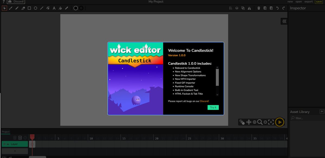Open the help question mark
This screenshot has width=325, height=158.
coord(4,2)
